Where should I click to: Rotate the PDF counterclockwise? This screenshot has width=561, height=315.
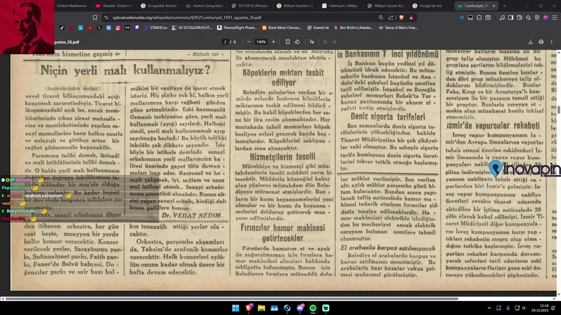tap(297, 42)
